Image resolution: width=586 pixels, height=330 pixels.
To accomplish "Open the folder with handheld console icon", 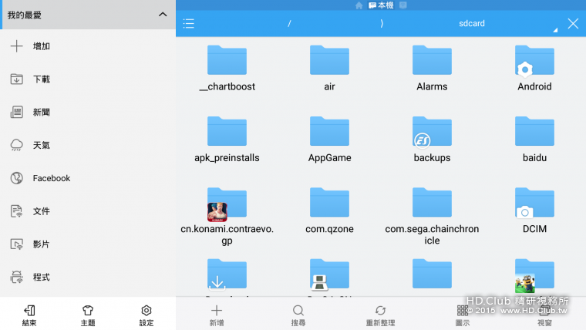I will click(329, 276).
